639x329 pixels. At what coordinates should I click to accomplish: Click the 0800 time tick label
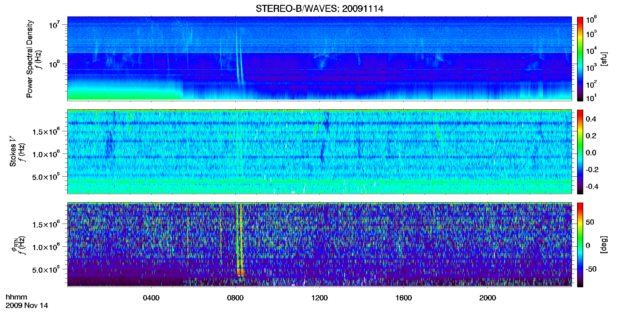point(235,298)
